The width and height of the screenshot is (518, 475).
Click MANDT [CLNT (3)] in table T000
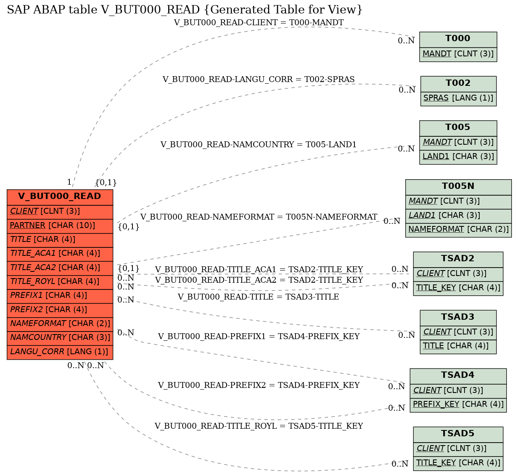(458, 54)
